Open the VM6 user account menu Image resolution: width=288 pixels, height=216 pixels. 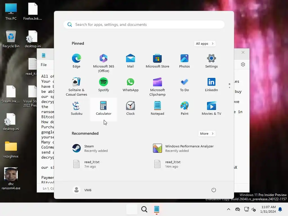(x=82, y=190)
